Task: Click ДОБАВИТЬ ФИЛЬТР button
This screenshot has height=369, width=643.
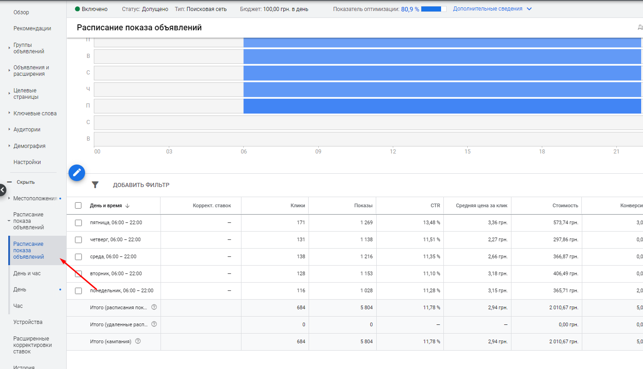Action: click(x=141, y=185)
